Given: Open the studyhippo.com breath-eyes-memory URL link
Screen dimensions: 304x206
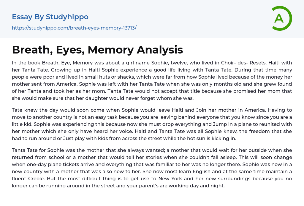Looking at the screenshot, I should (x=74, y=28).
